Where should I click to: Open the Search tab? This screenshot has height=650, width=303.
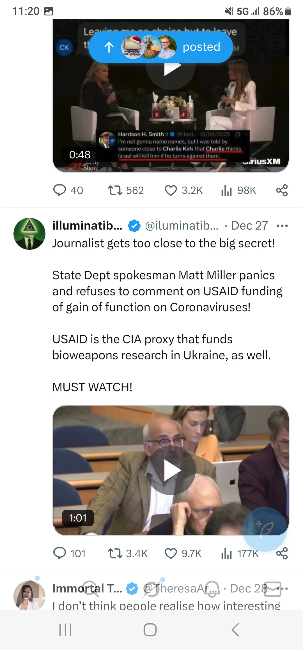90,588
